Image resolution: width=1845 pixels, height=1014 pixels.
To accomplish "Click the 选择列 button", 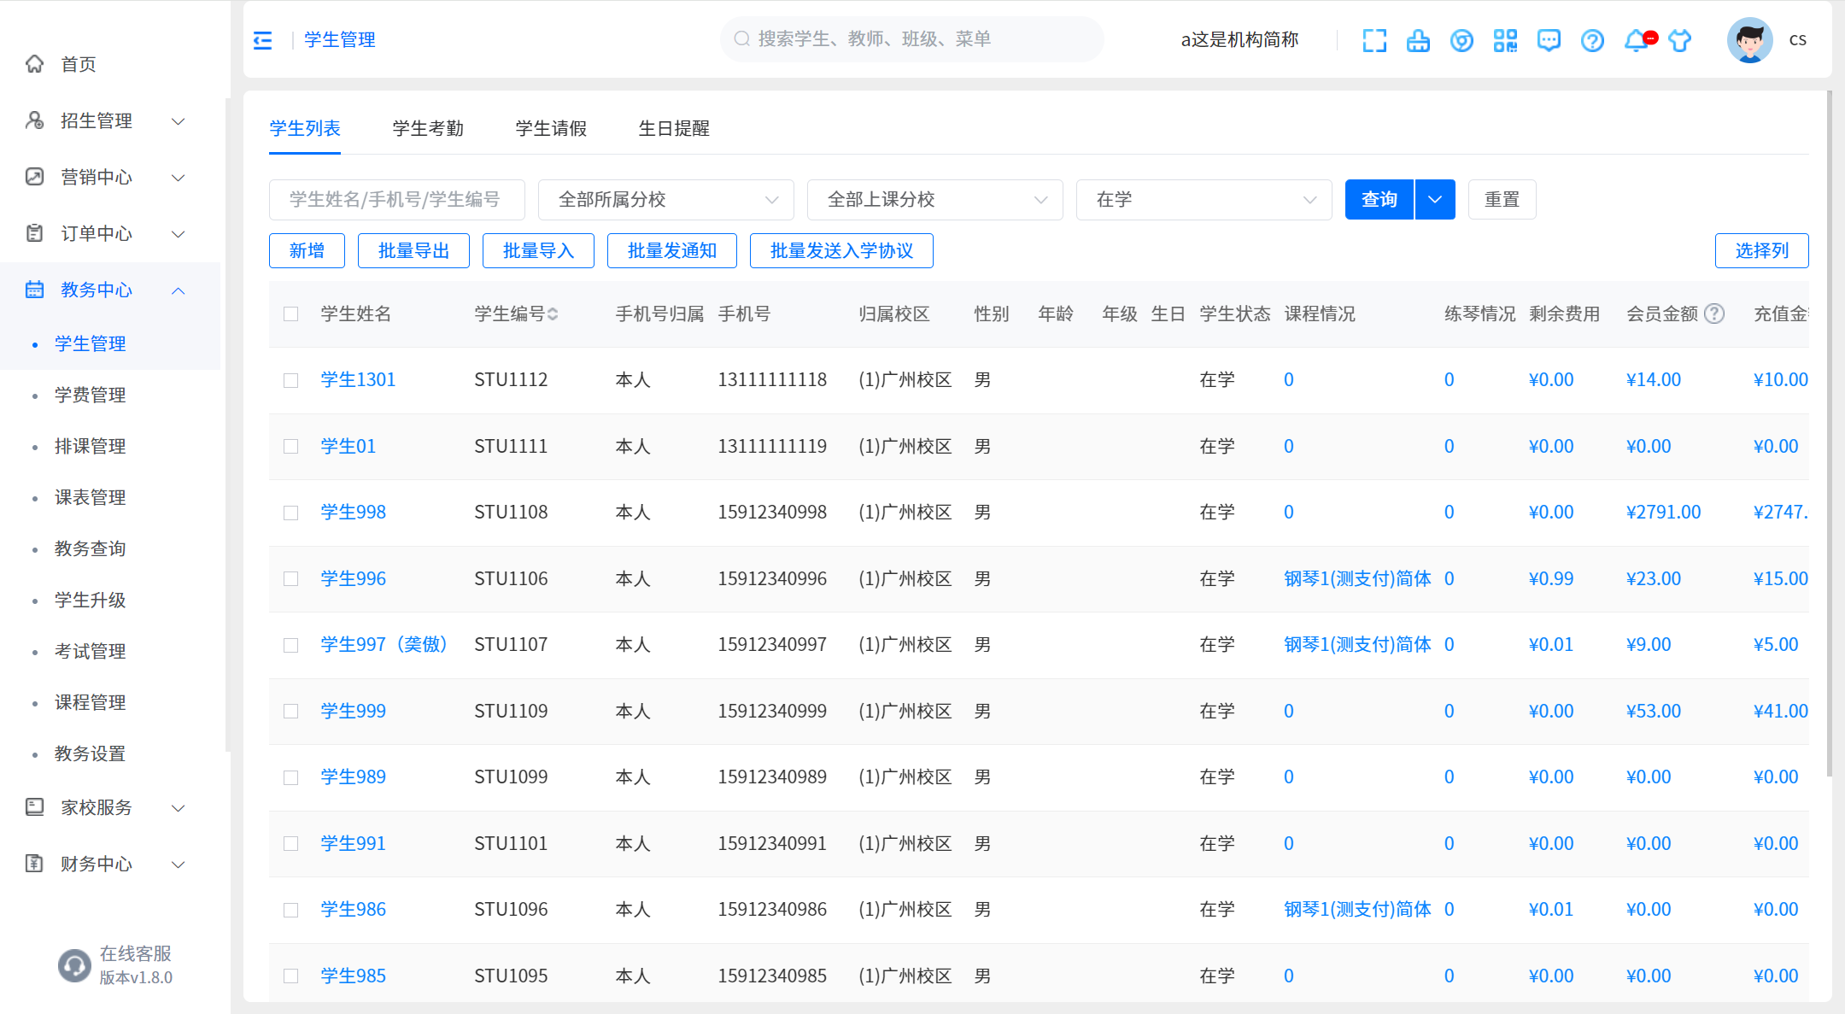I will click(1761, 250).
